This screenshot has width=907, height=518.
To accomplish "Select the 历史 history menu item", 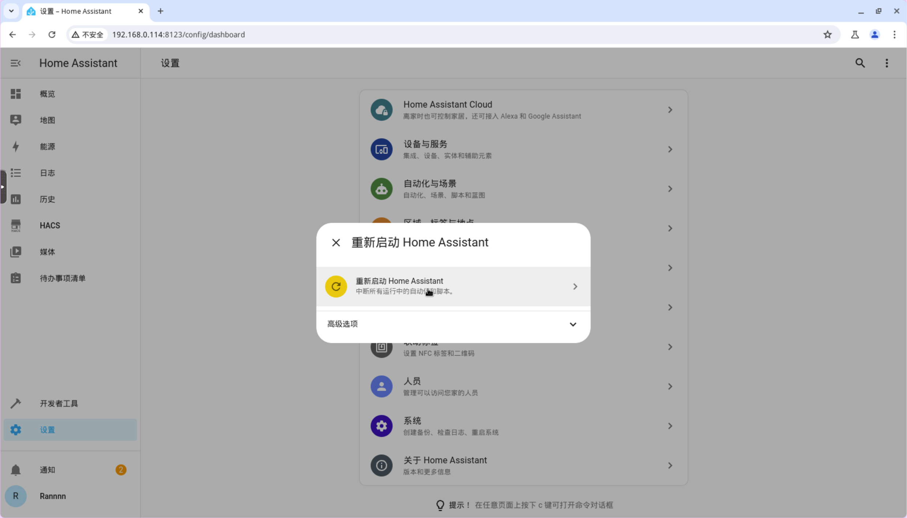I will point(48,199).
